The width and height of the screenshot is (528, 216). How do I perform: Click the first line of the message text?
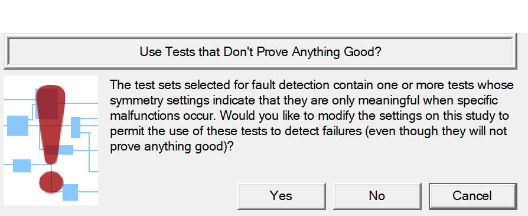pos(312,85)
